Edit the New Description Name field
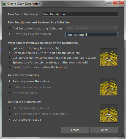 (80, 14)
